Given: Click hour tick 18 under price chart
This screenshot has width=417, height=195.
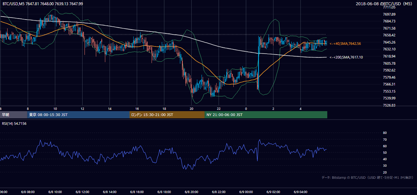Looking at the screenshot, I should [x=164, y=109].
